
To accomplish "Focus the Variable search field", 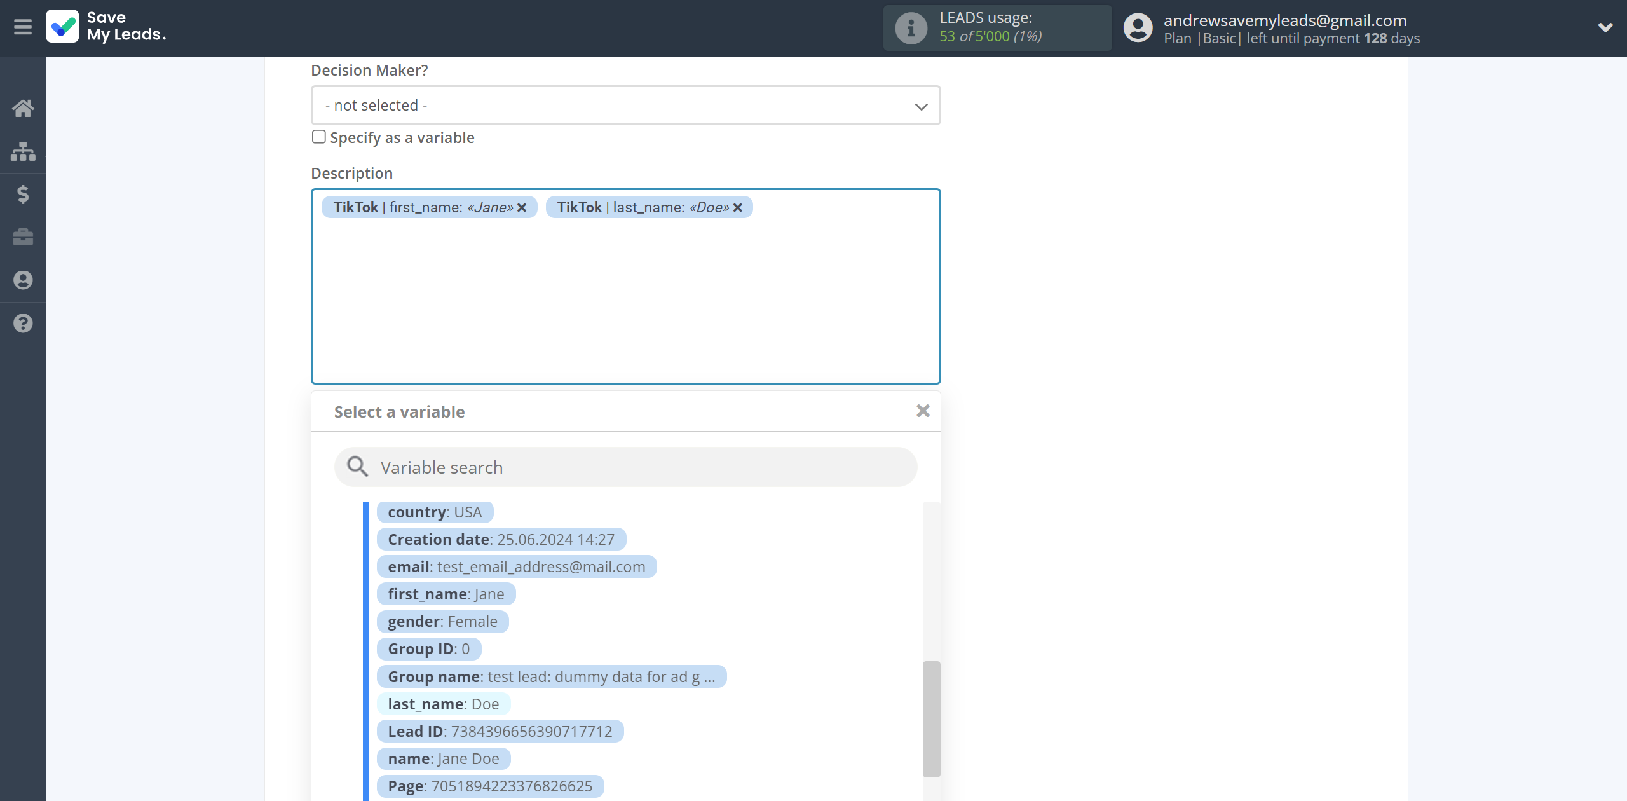I will 625,467.
